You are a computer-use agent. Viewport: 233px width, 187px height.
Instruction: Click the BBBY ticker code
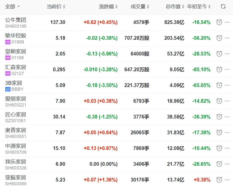click(17, 89)
